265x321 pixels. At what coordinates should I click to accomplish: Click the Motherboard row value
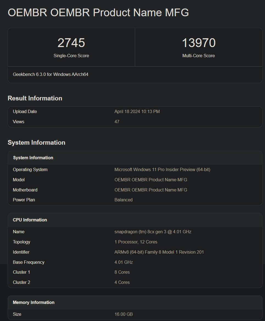[151, 190]
